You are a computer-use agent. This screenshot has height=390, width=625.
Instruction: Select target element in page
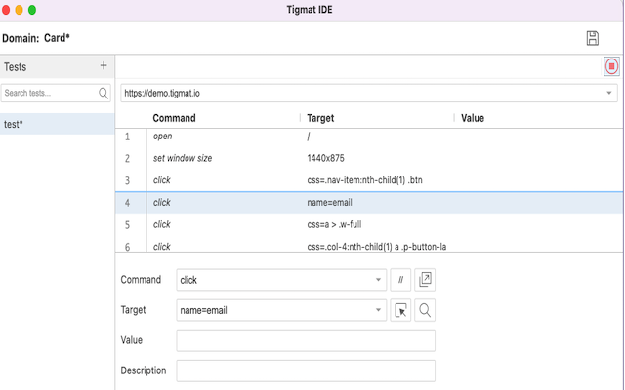(400, 310)
